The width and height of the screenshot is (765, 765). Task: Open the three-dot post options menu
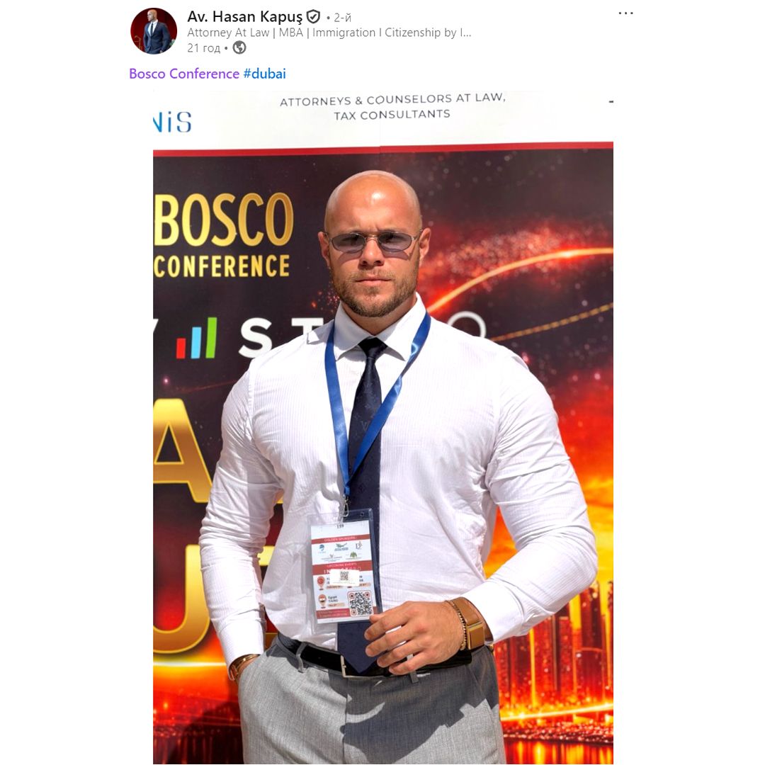coord(625,13)
